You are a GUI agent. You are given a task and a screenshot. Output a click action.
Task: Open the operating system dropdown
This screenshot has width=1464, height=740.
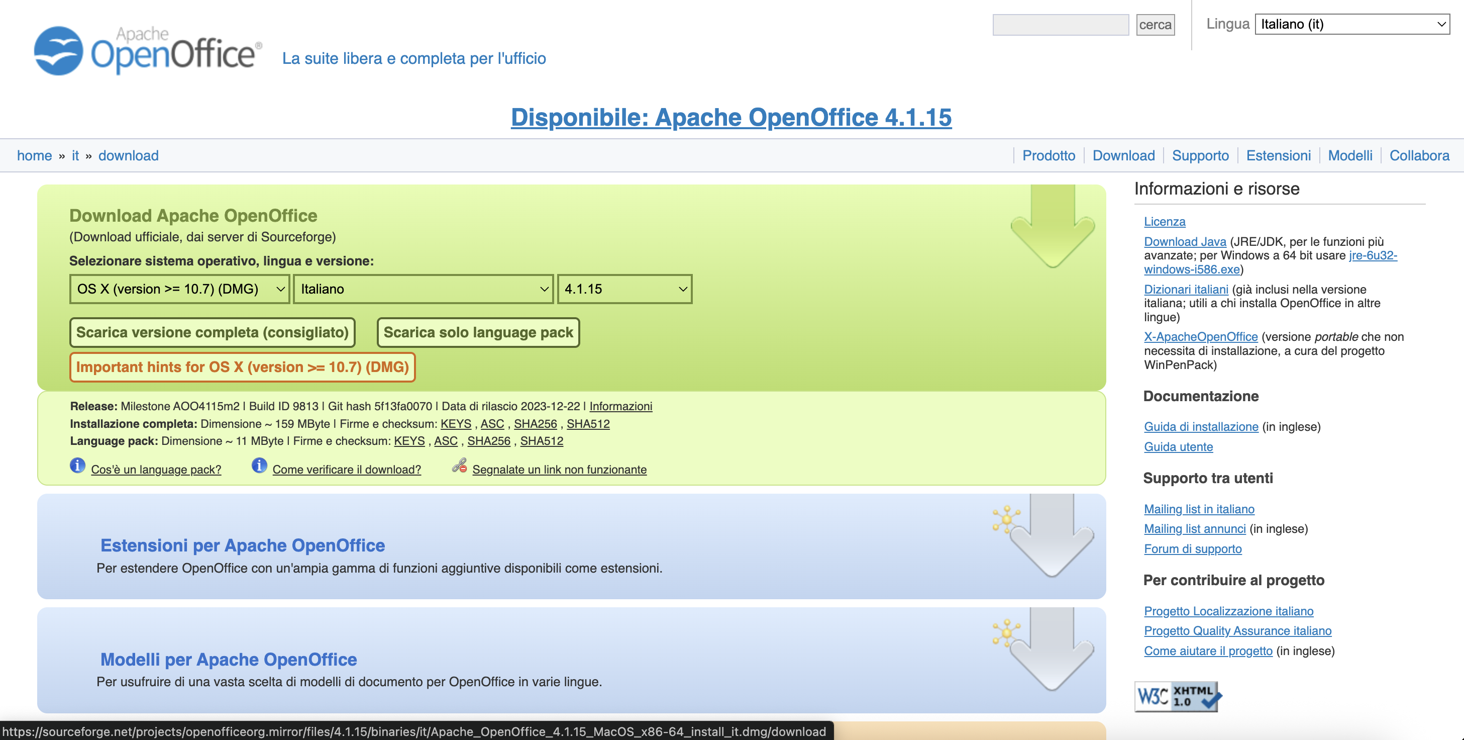[x=179, y=289]
